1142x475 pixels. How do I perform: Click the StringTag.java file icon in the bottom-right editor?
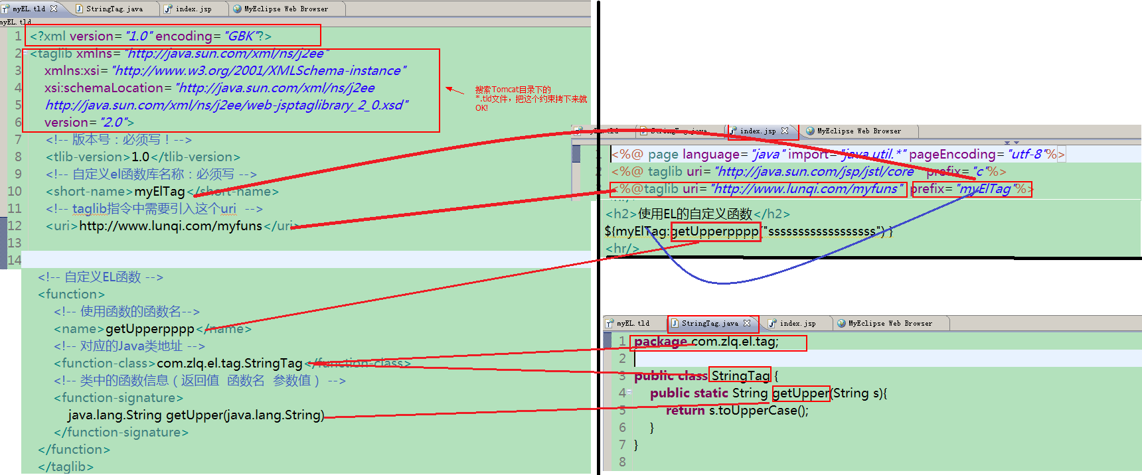(675, 323)
